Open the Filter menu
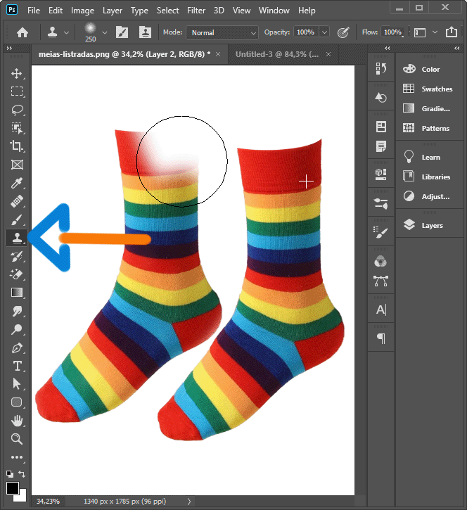Viewport: 467px width, 510px height. pos(196,11)
